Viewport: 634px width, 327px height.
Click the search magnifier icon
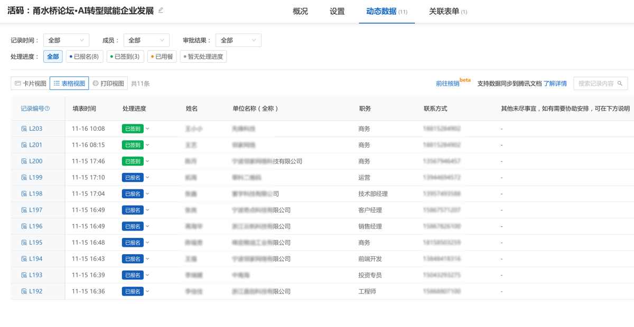coord(621,83)
